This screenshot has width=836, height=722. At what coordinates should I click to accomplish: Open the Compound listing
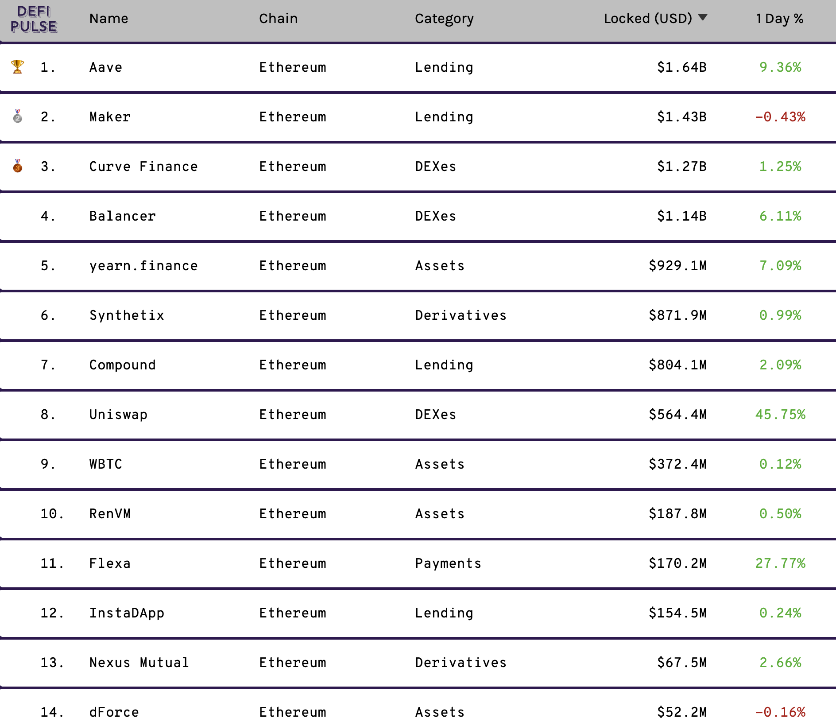(123, 365)
